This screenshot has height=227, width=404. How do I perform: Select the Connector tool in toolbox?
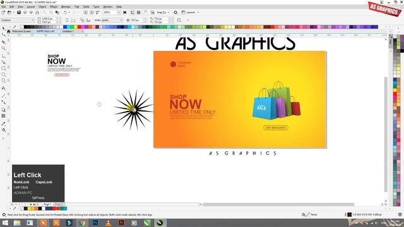3,102
